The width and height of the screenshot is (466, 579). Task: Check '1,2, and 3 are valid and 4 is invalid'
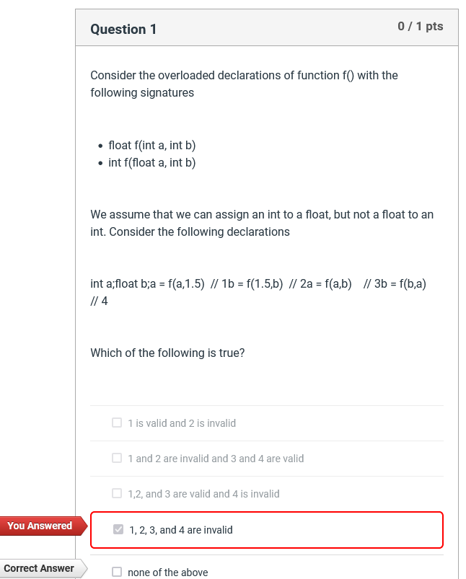(x=116, y=493)
